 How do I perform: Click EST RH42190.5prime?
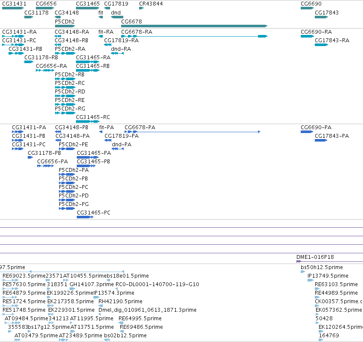click(120, 301)
